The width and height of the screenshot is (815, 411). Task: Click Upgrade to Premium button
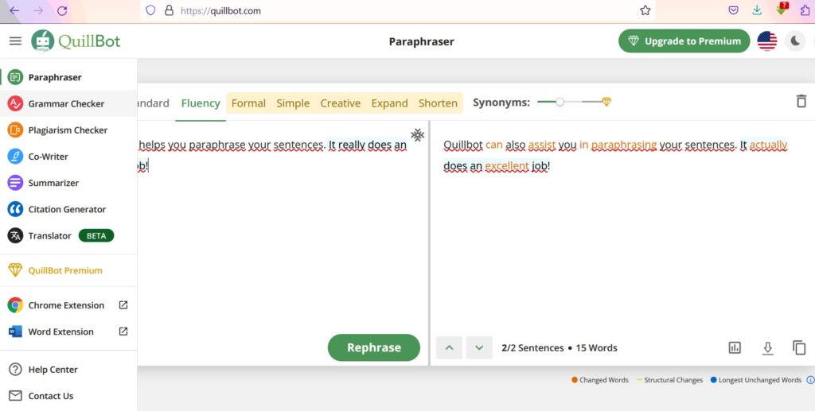click(684, 41)
